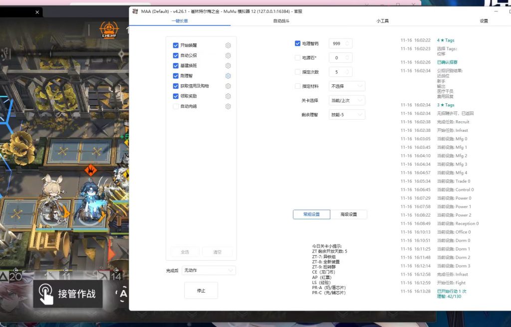Open settings gear for 基建换班
Image resolution: width=511 pixels, height=327 pixels.
[228, 66]
